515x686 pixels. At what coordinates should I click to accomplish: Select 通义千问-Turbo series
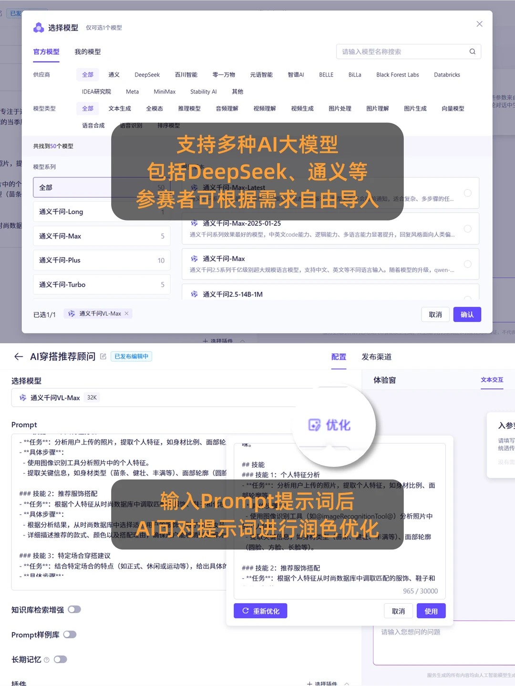[x=102, y=284]
